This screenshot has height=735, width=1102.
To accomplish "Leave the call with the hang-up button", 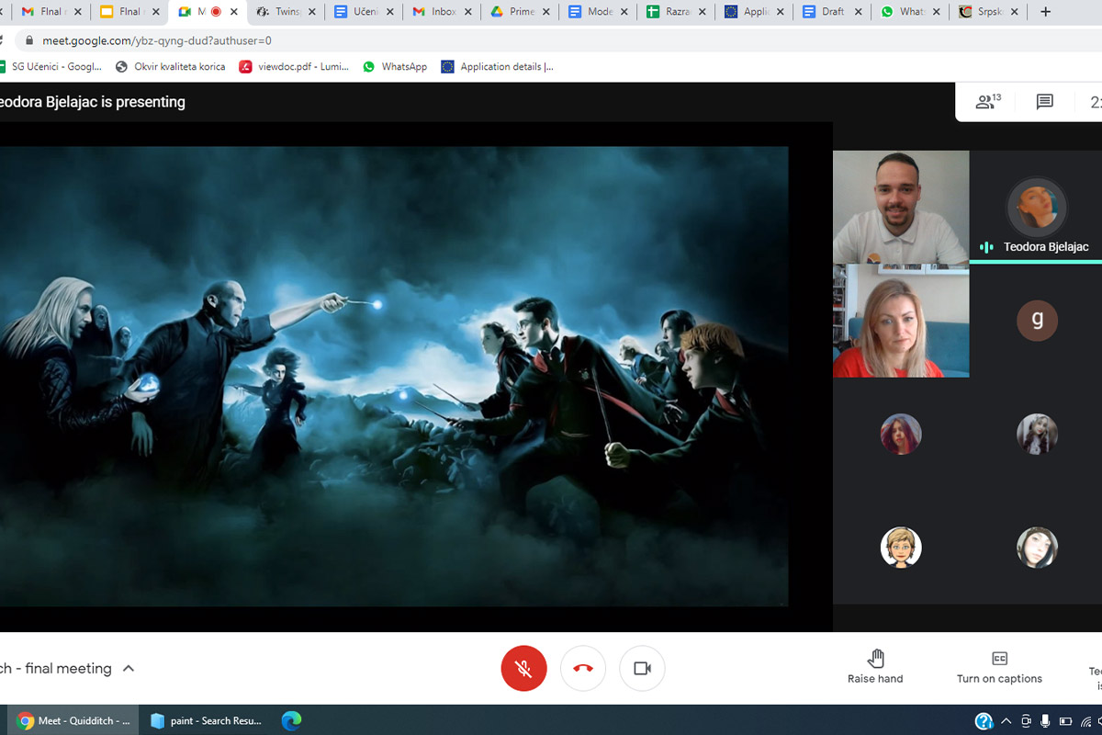I will coord(583,668).
